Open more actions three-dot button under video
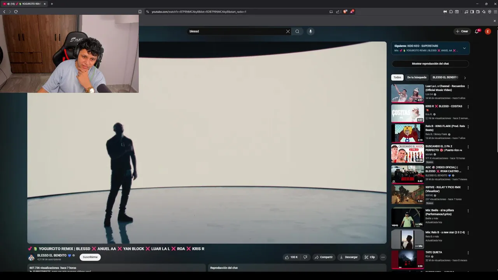The height and width of the screenshot is (280, 498). click(383, 257)
